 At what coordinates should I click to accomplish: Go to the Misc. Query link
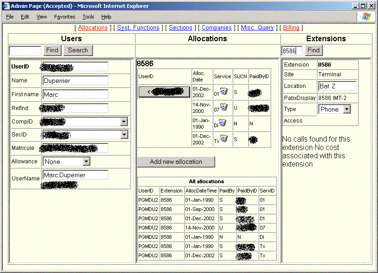click(x=257, y=28)
